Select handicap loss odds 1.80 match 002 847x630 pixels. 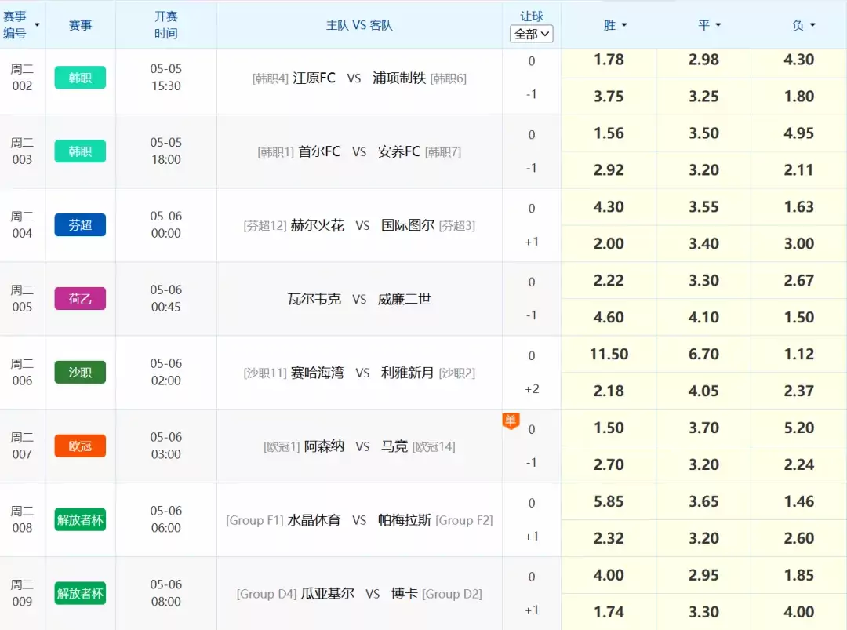799,97
